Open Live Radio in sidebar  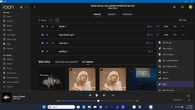tap(9, 35)
